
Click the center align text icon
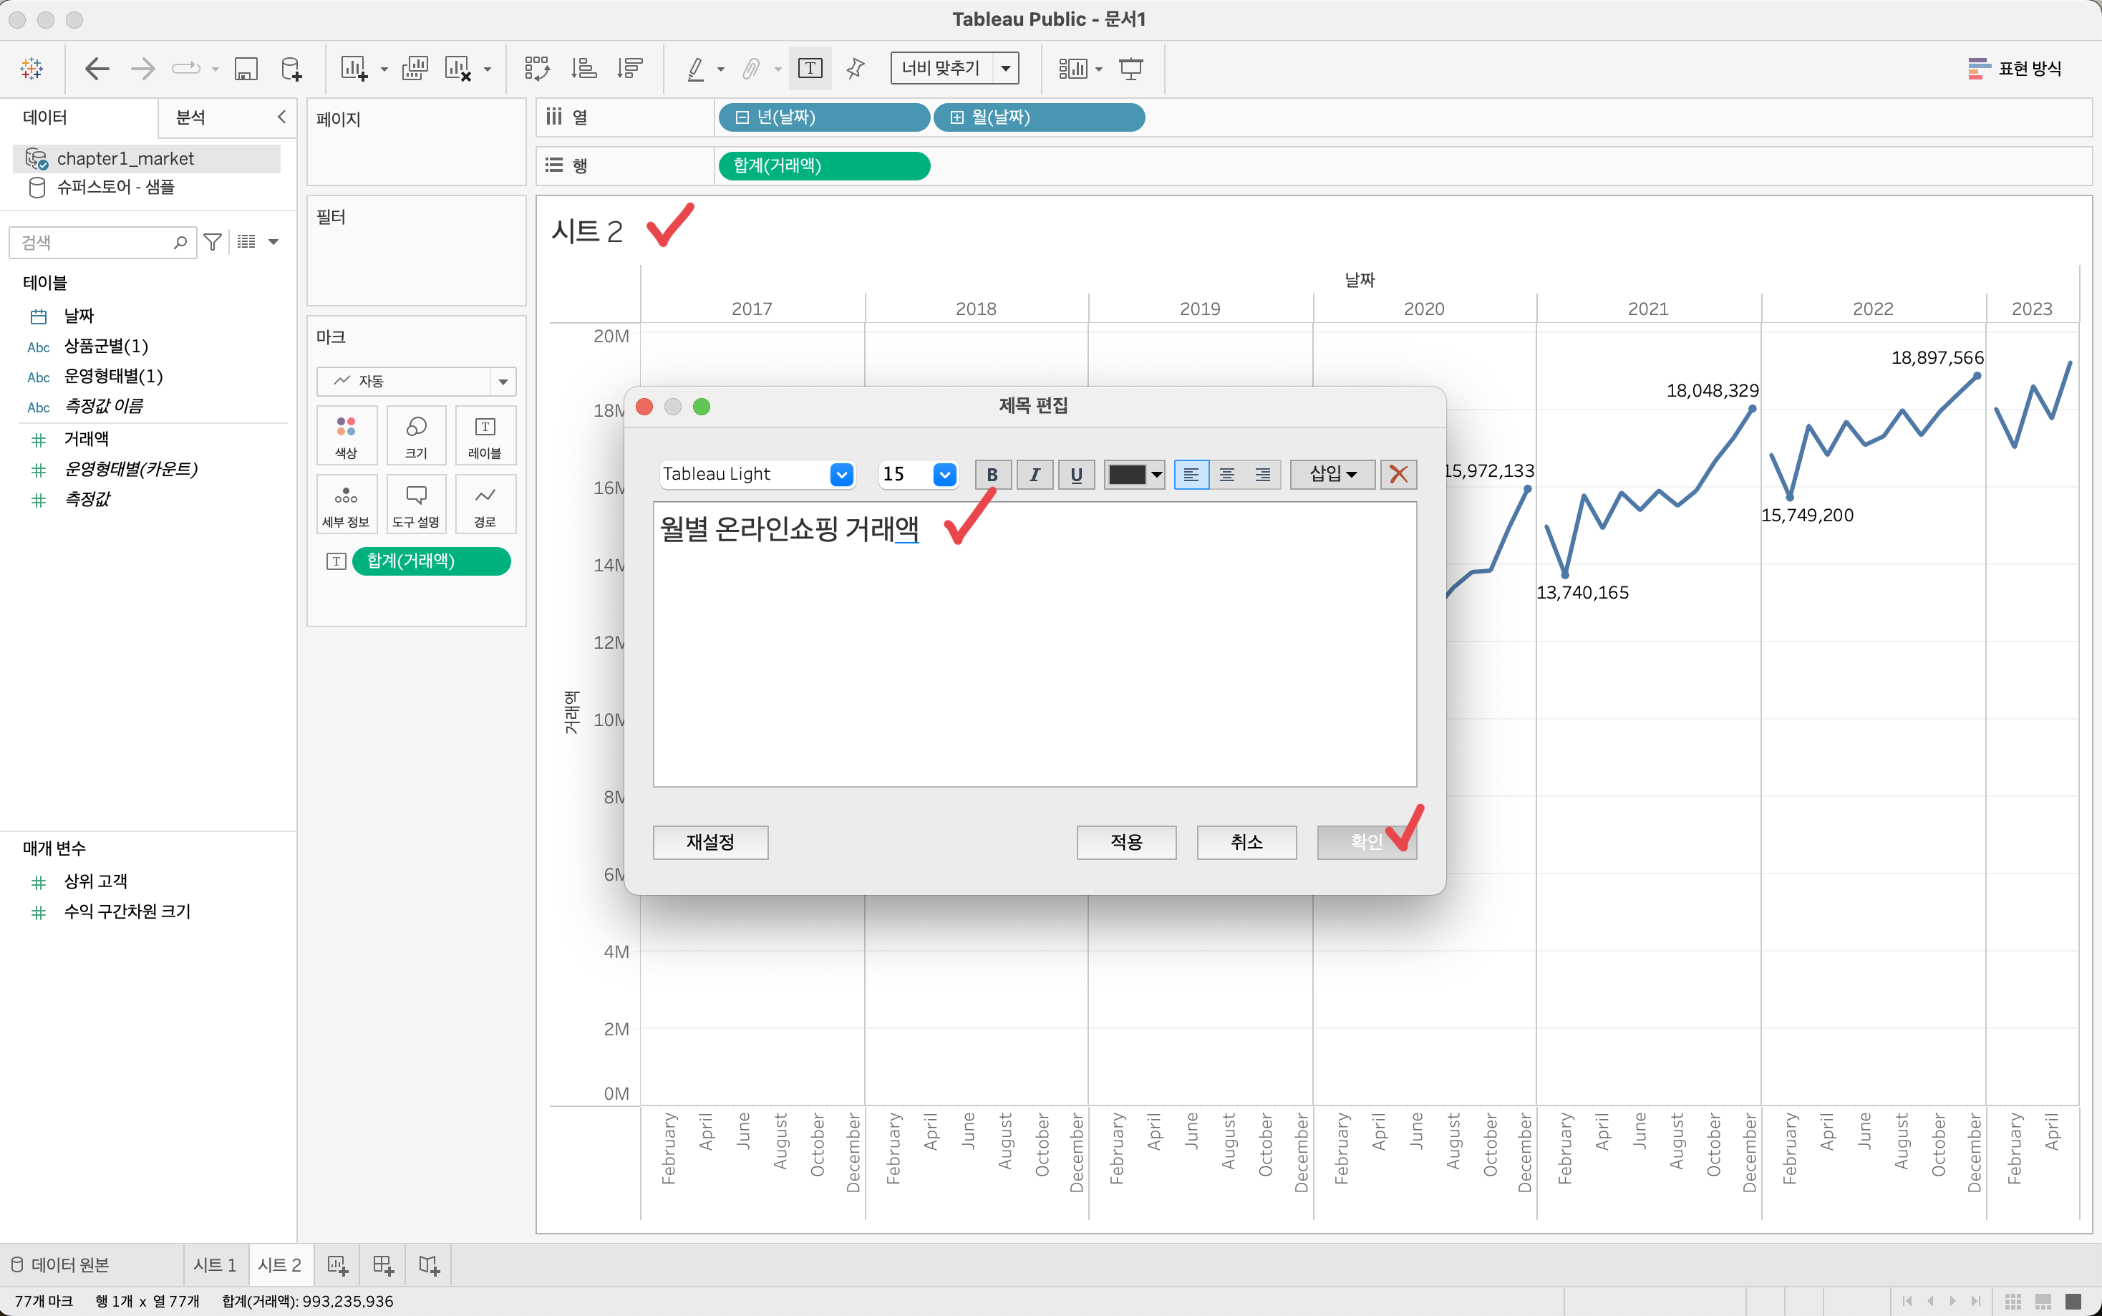[x=1226, y=475]
